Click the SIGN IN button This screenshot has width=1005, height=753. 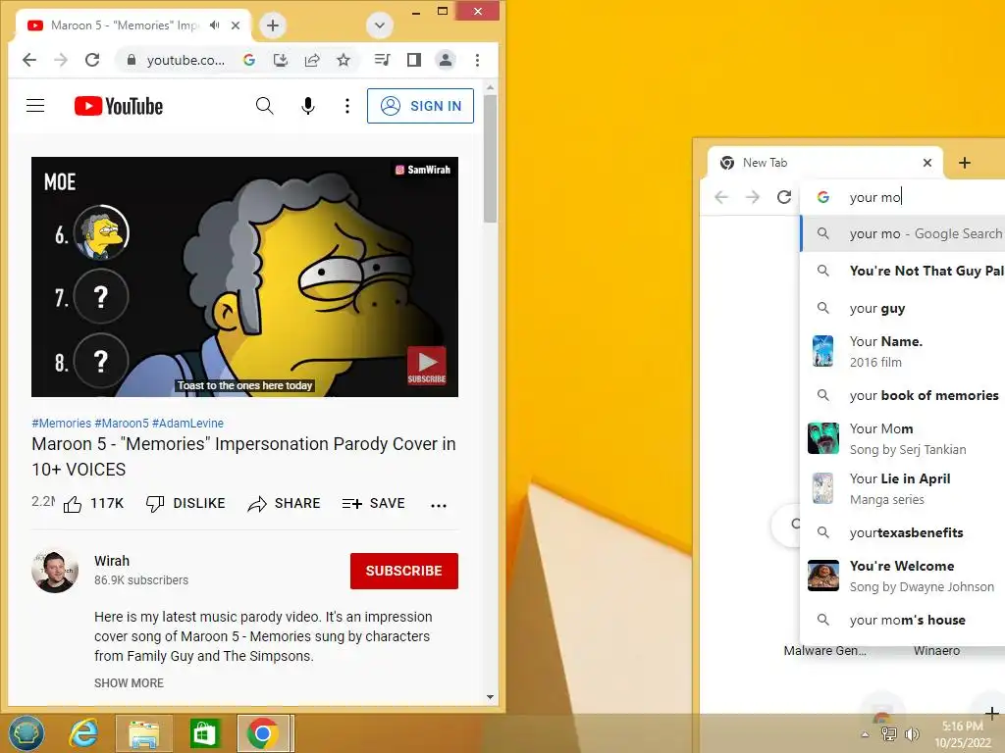(420, 106)
